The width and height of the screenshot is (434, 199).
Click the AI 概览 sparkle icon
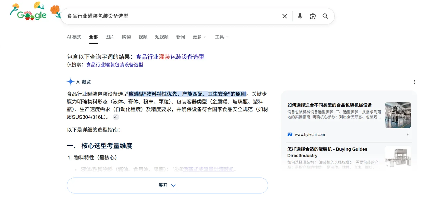click(71, 82)
